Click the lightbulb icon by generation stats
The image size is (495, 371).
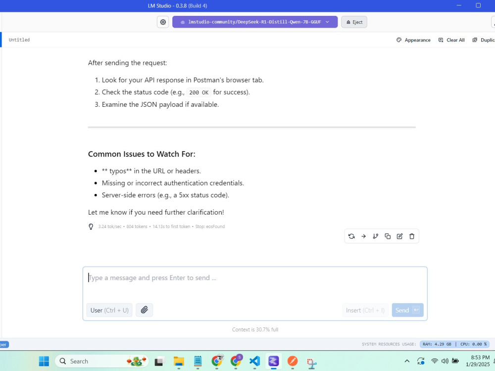(x=91, y=227)
